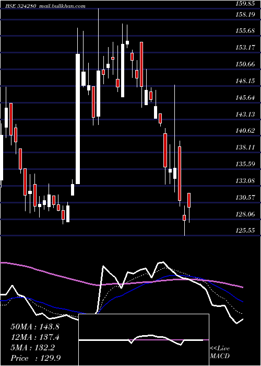Select the 130.57 price axis label
261x366 pixels.
tap(246, 198)
